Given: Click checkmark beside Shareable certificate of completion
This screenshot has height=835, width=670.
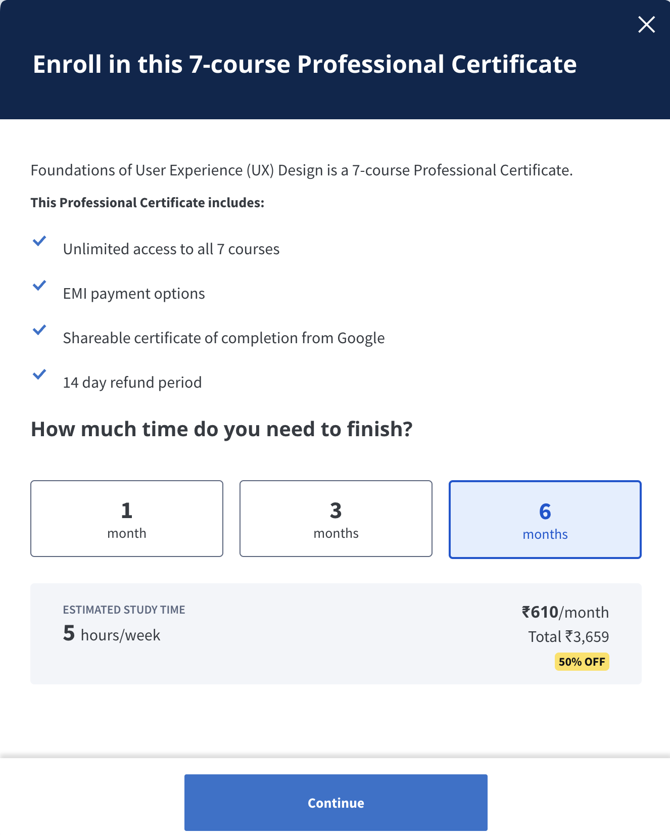Looking at the screenshot, I should pos(39,330).
